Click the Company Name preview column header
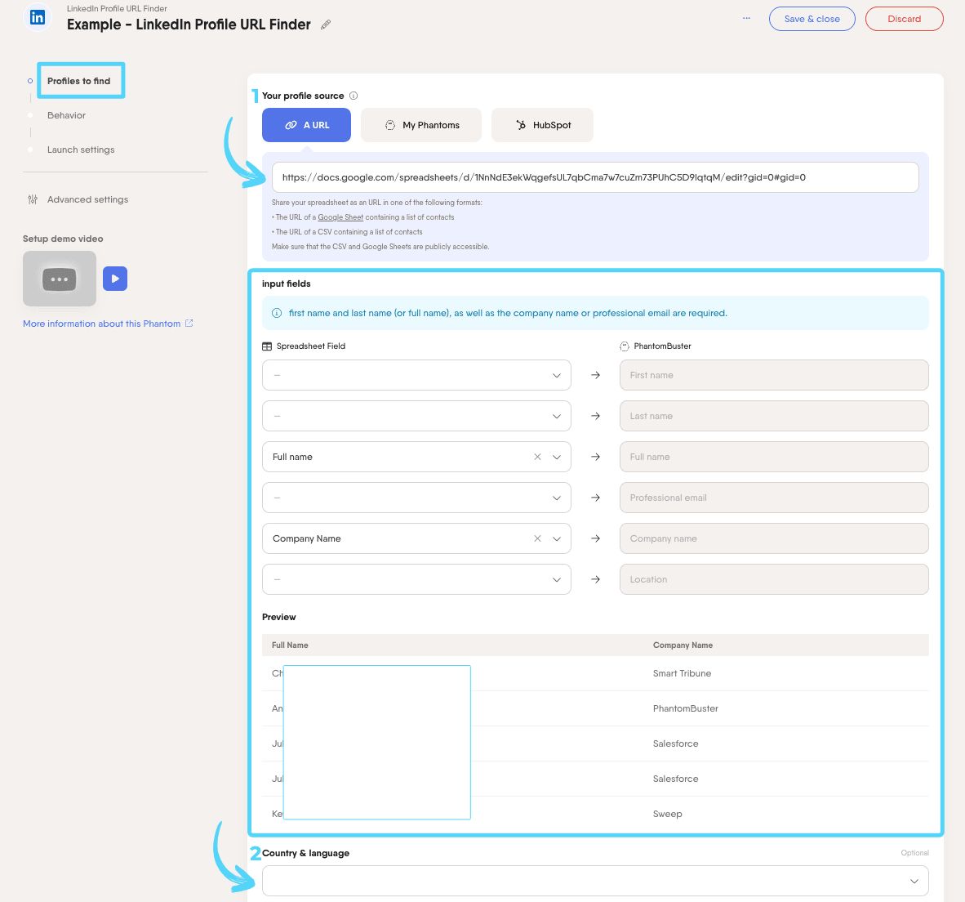The width and height of the screenshot is (965, 902). click(x=683, y=645)
